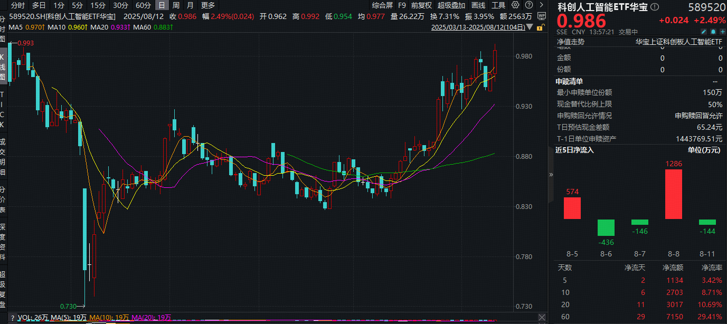Select the 周 weekly chart tab
This screenshot has height=324, width=727.
pyautogui.click(x=176, y=5)
